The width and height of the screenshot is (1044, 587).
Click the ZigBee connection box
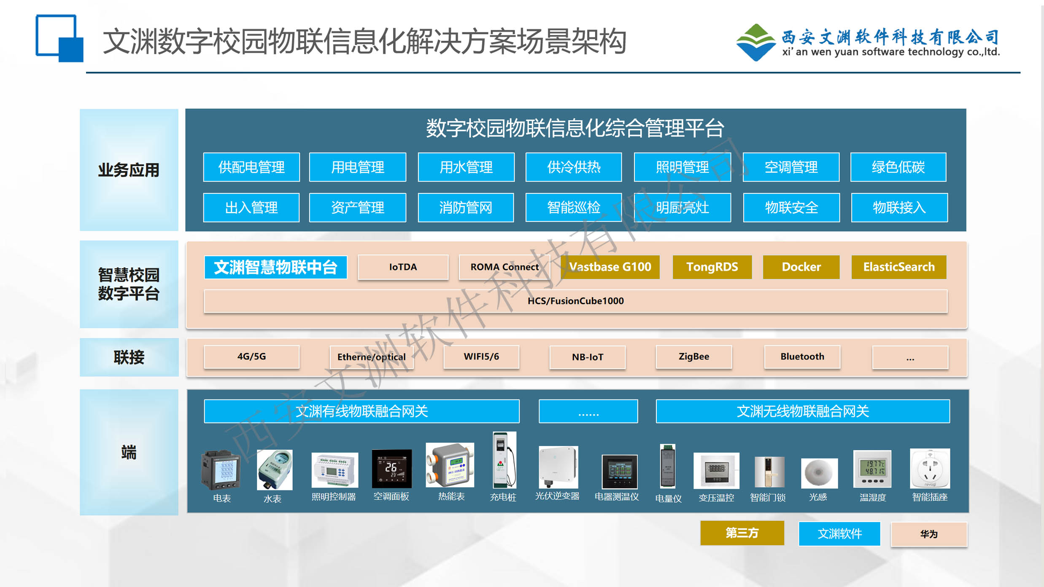(694, 357)
